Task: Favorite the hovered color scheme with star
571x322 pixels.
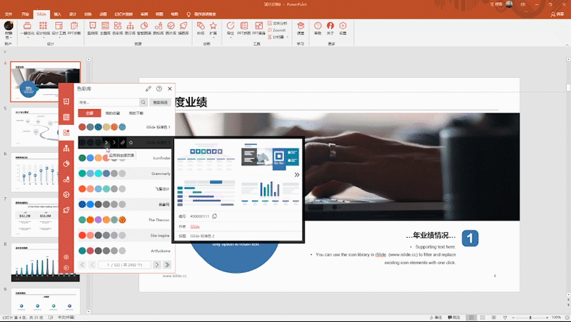Action: tap(131, 142)
